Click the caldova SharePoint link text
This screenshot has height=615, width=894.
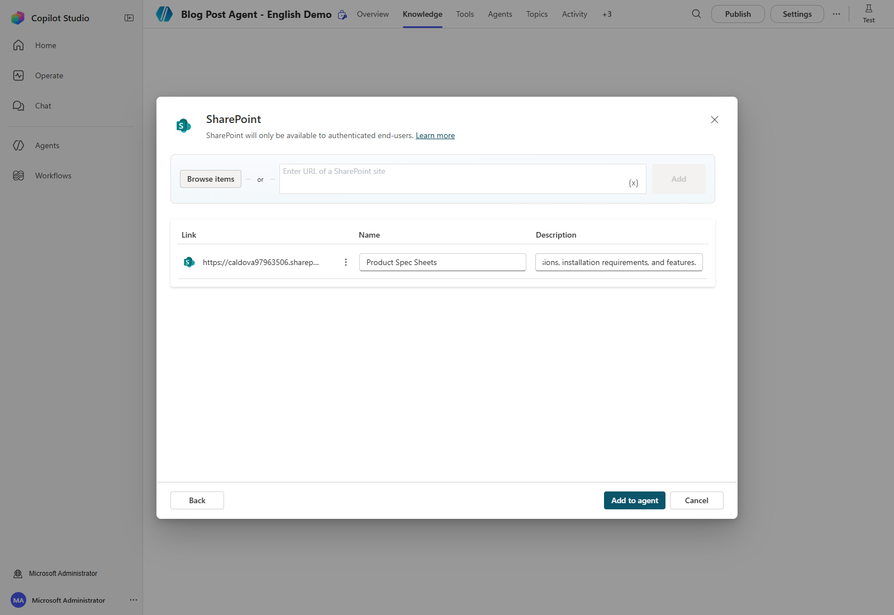click(x=261, y=262)
